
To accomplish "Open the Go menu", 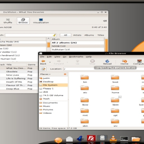I will (64, 57).
